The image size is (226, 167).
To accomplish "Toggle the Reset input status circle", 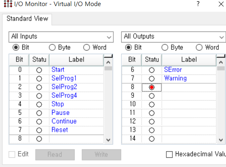I will 39,130.
